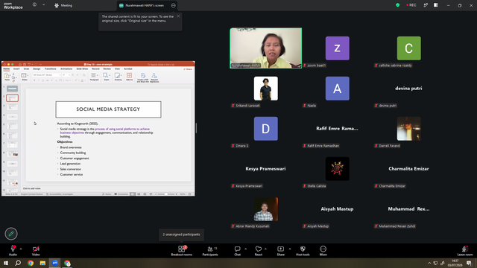Open the Participants list
Image resolution: width=477 pixels, height=268 pixels.
pyautogui.click(x=210, y=250)
